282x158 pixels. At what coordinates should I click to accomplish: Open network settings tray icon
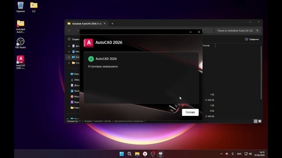246,154
